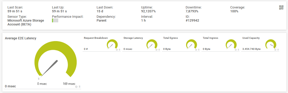Click sensor ID #129942
The image size is (288, 93).
click(192, 21)
